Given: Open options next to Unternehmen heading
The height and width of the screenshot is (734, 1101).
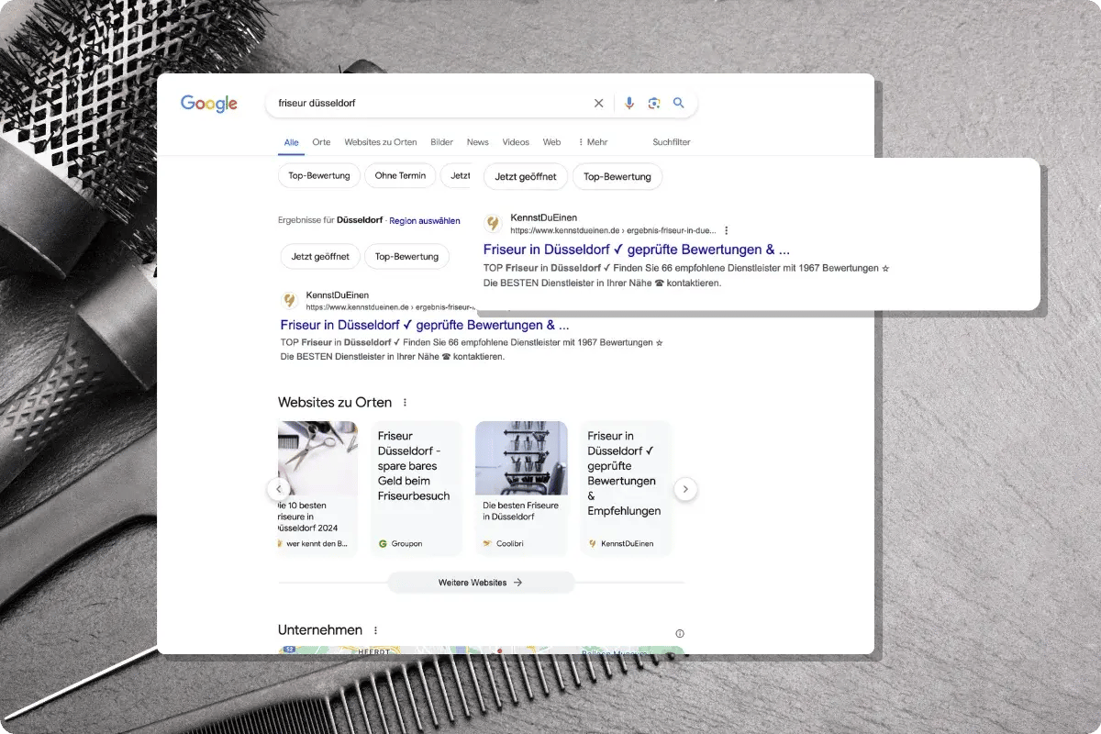Looking at the screenshot, I should (375, 630).
